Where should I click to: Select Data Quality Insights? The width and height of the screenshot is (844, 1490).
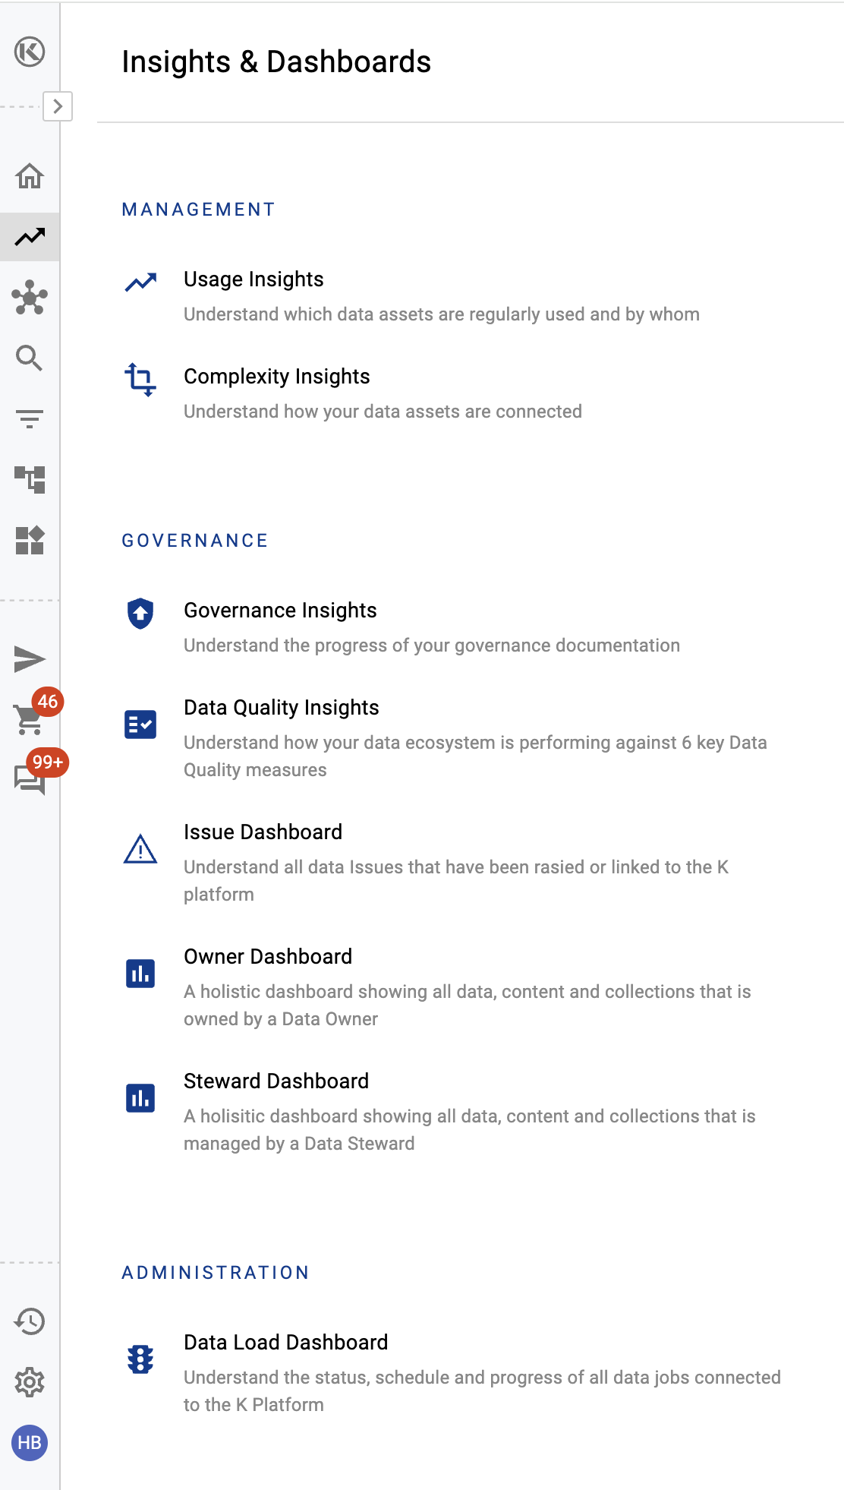tap(281, 708)
